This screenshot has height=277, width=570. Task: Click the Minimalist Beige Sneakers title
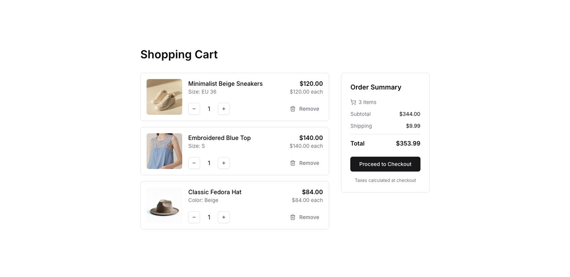(x=225, y=84)
